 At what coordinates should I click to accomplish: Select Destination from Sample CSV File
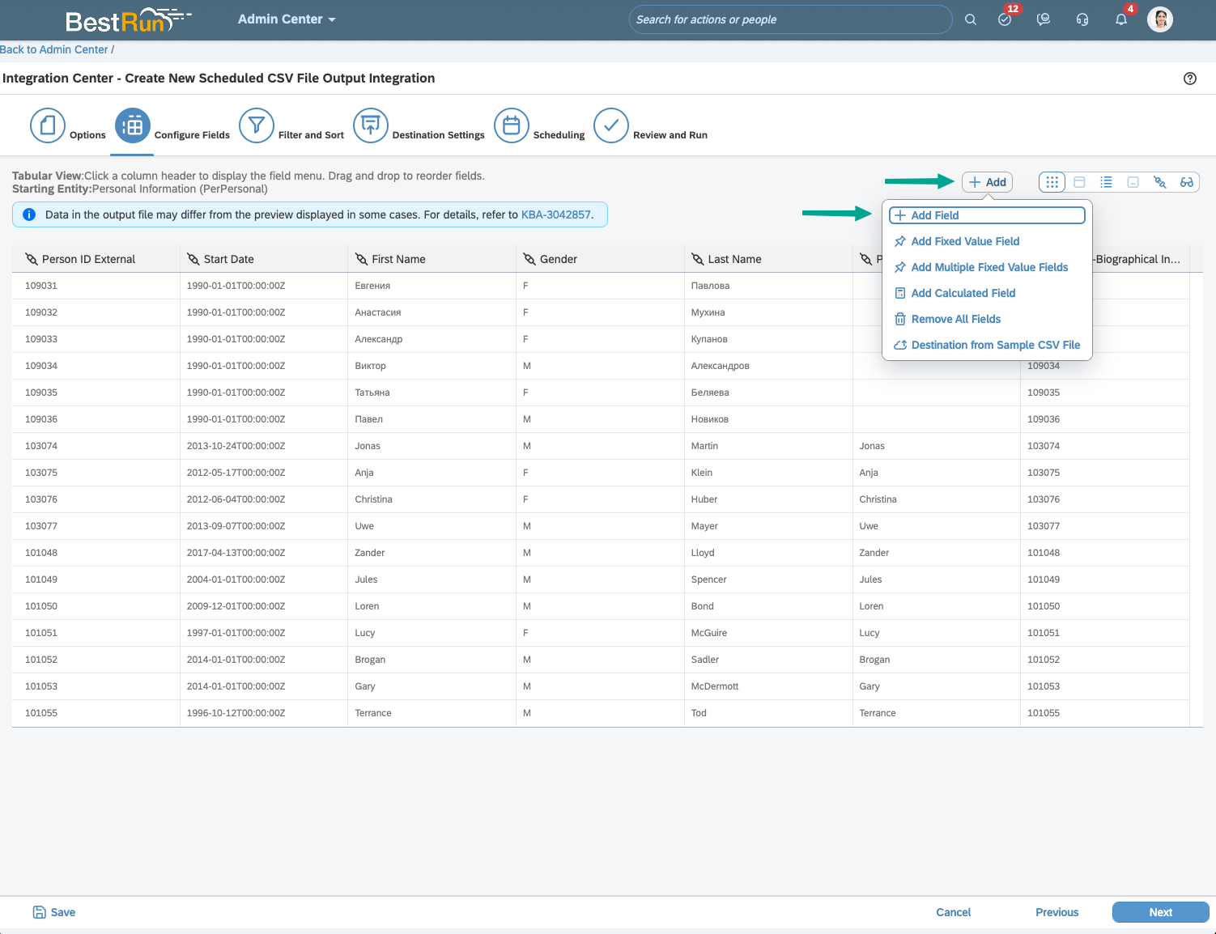(995, 345)
